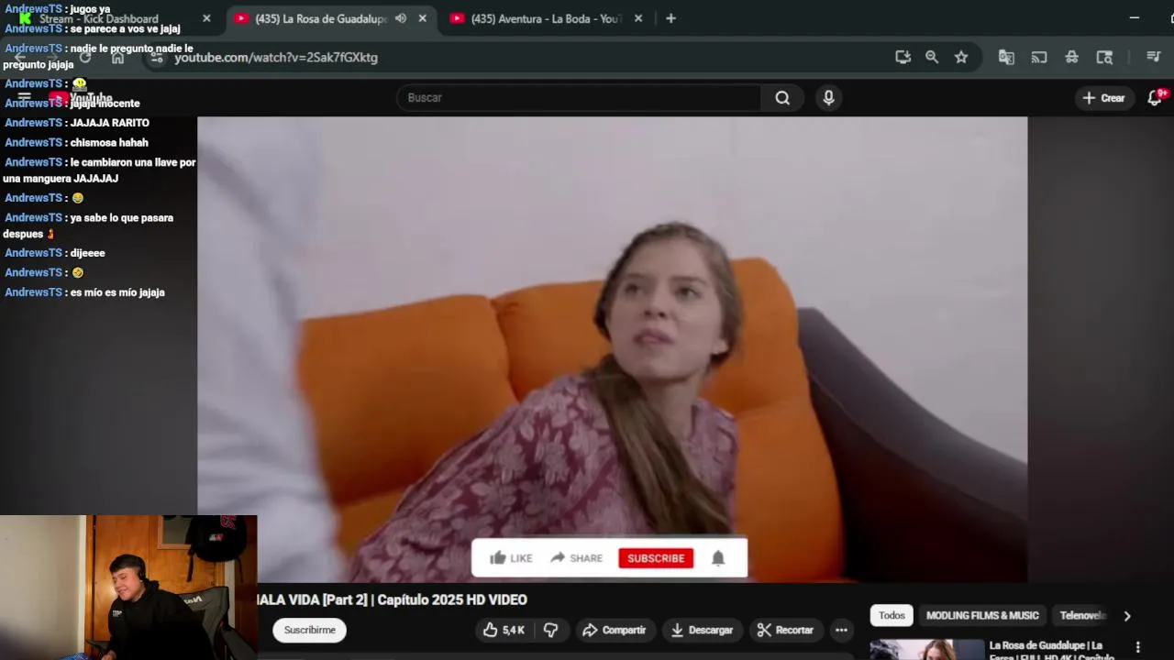Click the video player area
Screen dimensions: 1174x660
613,348
